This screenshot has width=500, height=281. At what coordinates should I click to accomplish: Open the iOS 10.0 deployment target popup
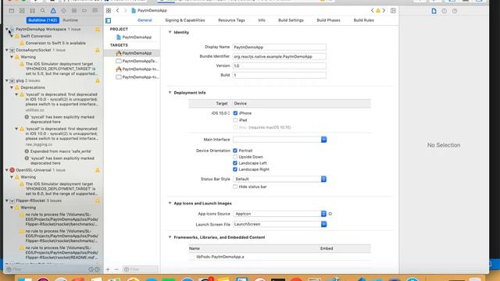point(220,113)
